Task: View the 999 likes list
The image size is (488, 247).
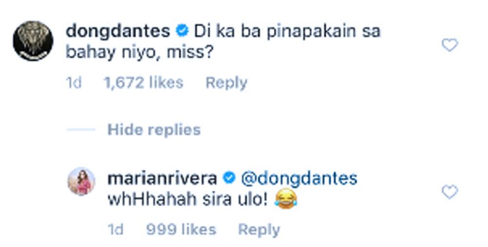Action: pyautogui.click(x=181, y=230)
